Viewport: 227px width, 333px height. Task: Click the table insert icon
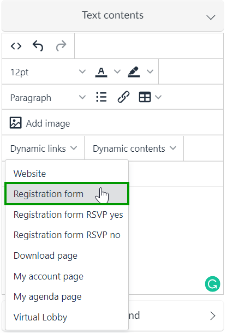click(x=145, y=97)
